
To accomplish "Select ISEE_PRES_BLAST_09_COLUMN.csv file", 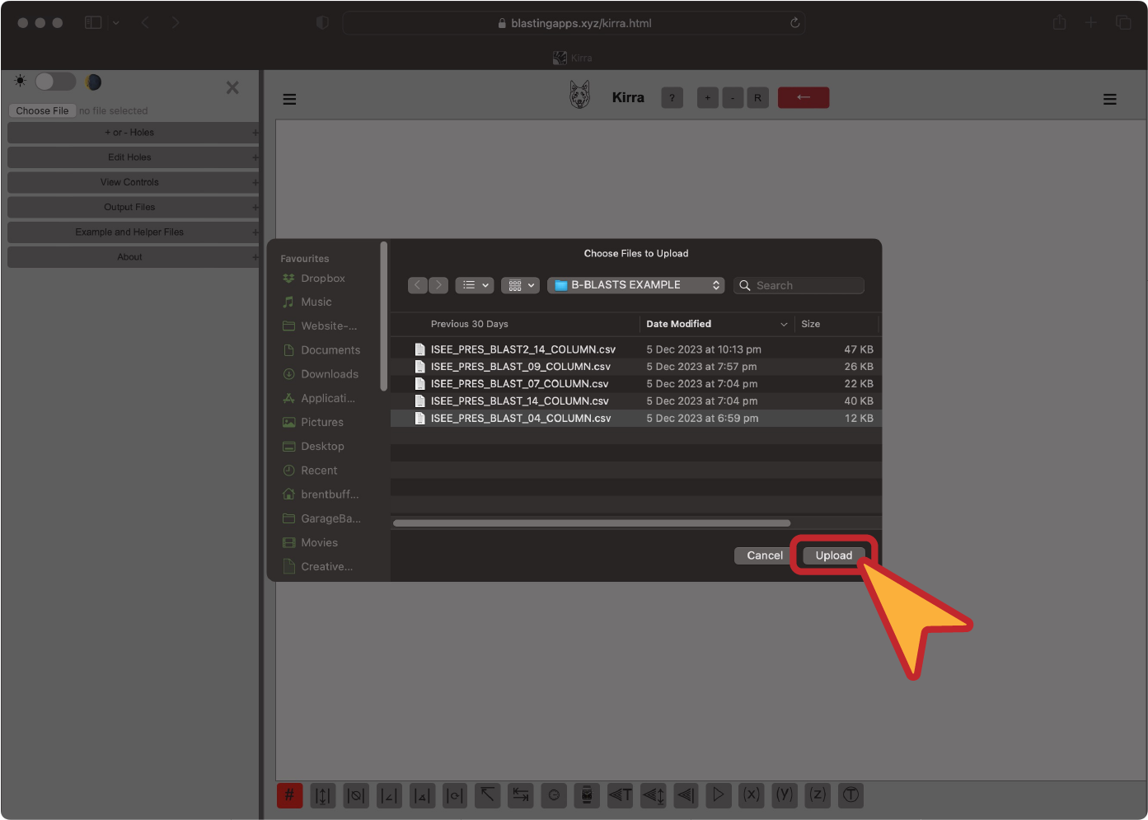I will (520, 367).
